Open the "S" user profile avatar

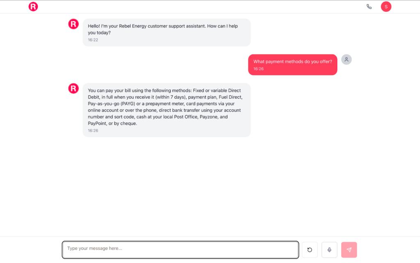coord(386,7)
